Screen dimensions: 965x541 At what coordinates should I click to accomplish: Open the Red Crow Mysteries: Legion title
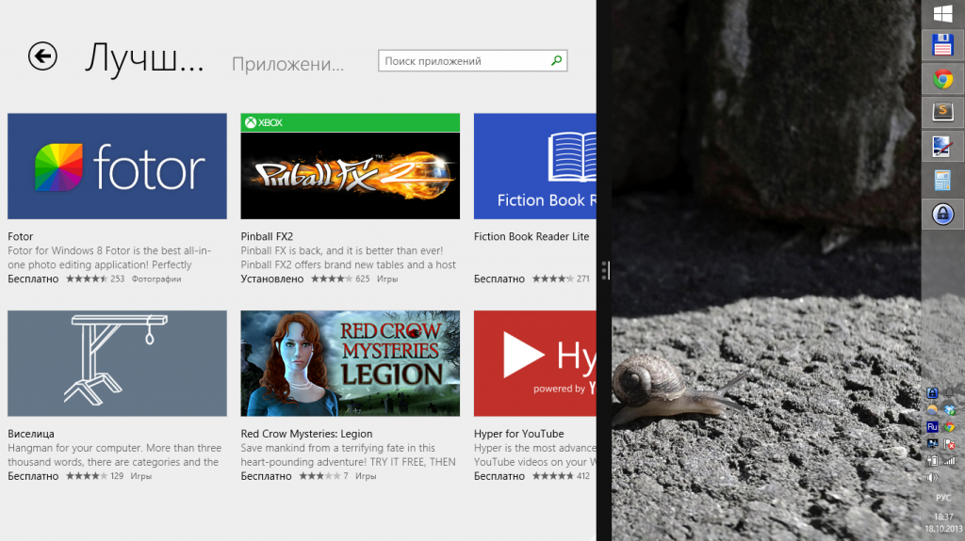click(306, 434)
